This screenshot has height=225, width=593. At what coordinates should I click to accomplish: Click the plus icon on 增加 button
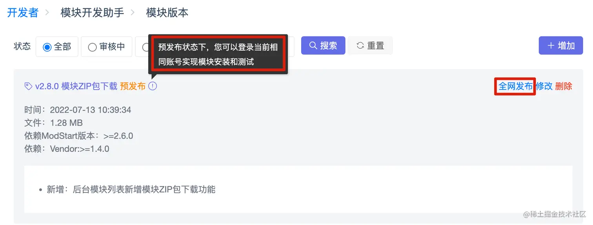(x=551, y=46)
